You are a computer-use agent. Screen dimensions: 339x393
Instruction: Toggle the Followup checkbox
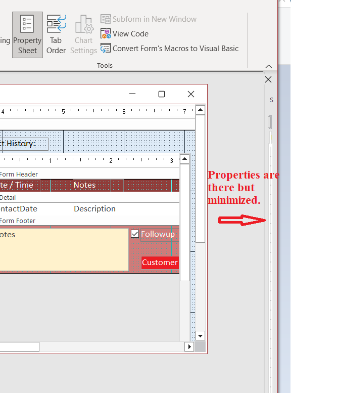[135, 234]
